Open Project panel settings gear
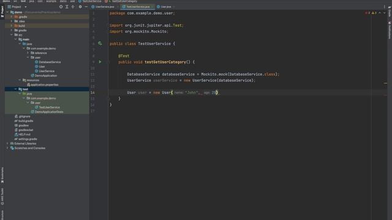 80,7
